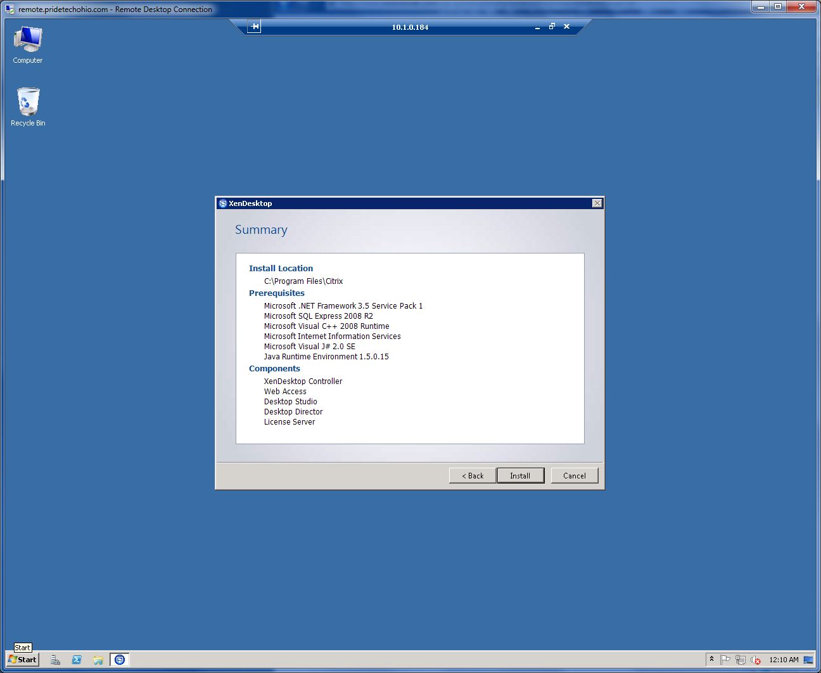Viewport: 821px width, 673px height.
Task: Select the Computer desktop icon
Action: 28,45
